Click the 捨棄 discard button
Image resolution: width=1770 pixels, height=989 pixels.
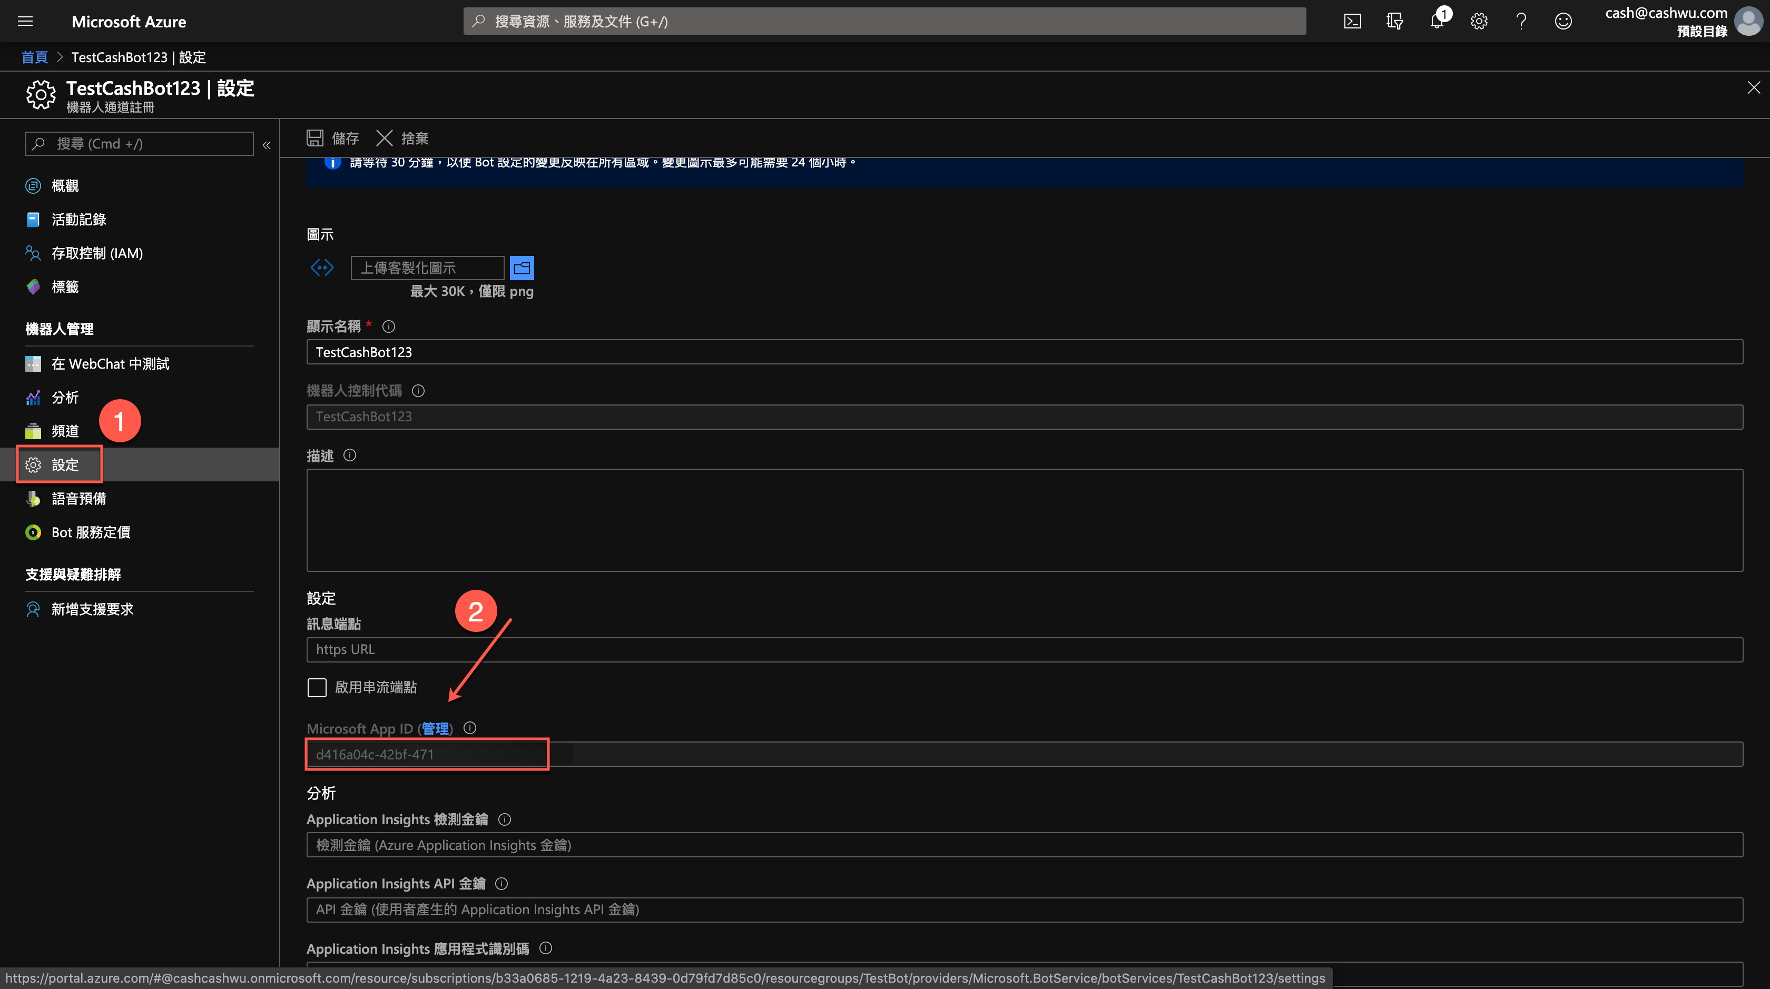click(x=402, y=138)
